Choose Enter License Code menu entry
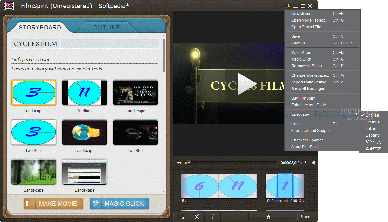This screenshot has width=388, height=222. click(322, 105)
